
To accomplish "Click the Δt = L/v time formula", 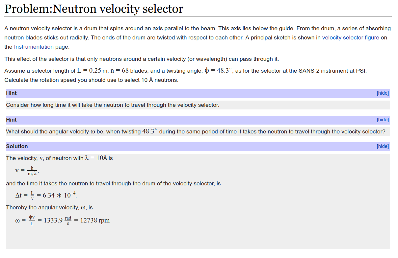I will point(46,195).
